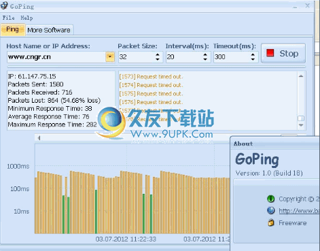Click the lock Freeware icon in About
Image resolution: width=320 pixels, height=251 pixels.
(270, 222)
